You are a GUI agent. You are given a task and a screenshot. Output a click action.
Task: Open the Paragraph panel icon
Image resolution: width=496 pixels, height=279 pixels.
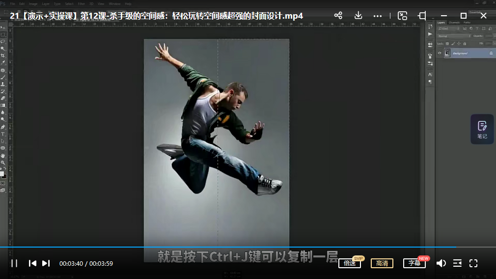point(430,82)
